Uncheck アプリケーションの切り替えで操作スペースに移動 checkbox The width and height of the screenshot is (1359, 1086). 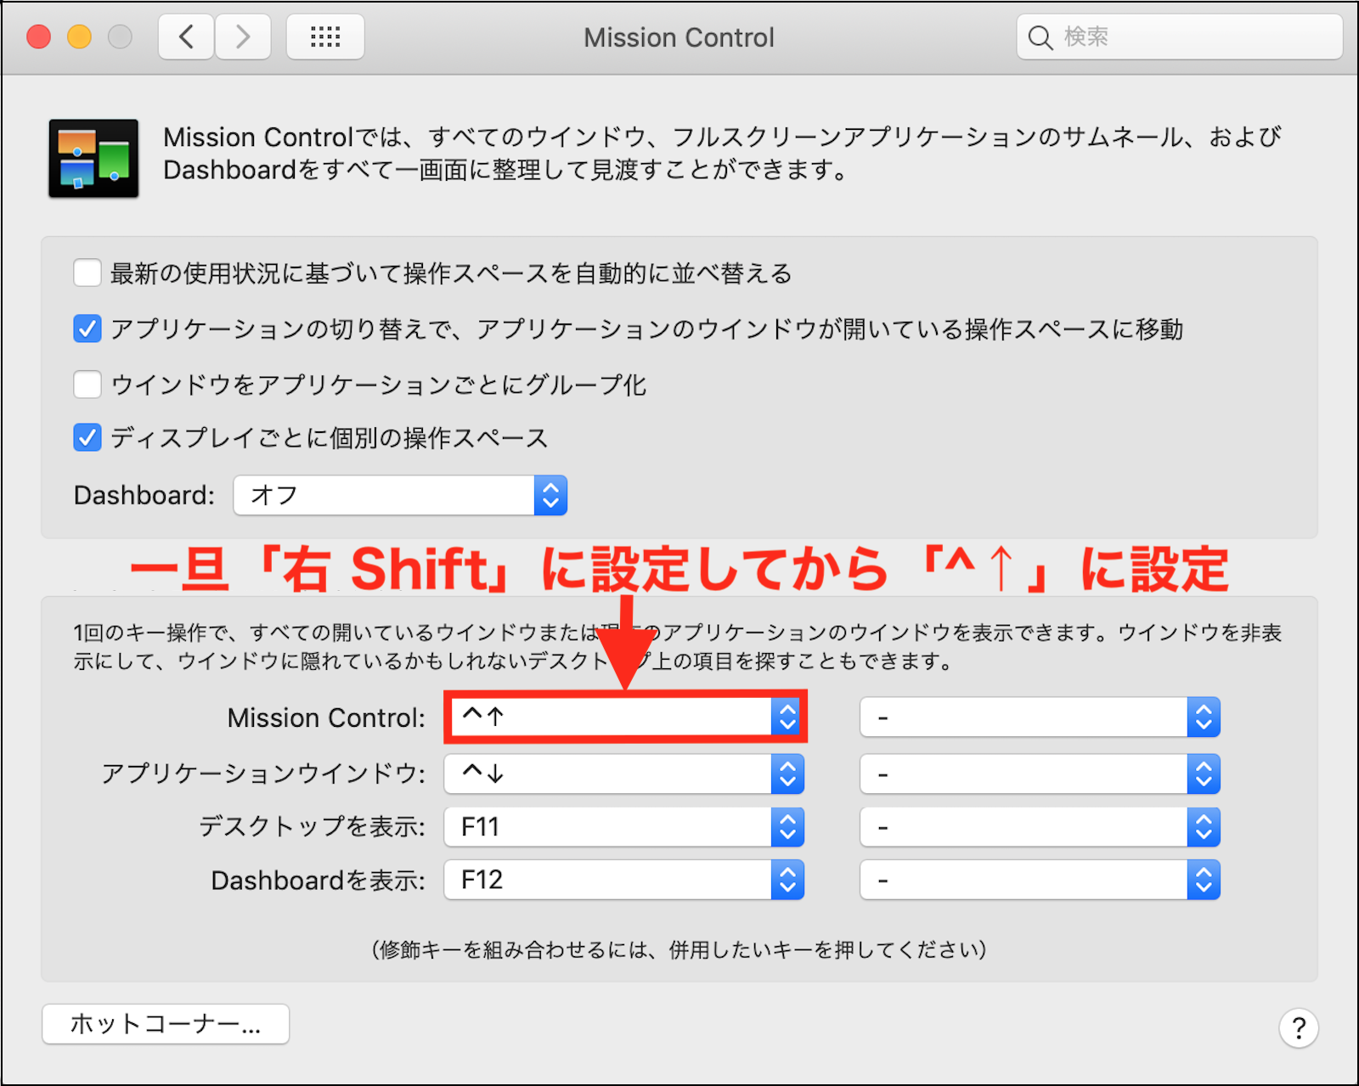tap(87, 329)
